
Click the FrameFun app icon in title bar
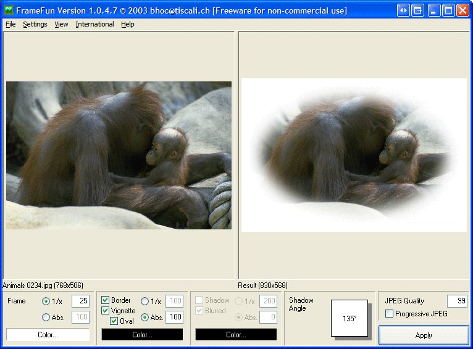pos(9,10)
